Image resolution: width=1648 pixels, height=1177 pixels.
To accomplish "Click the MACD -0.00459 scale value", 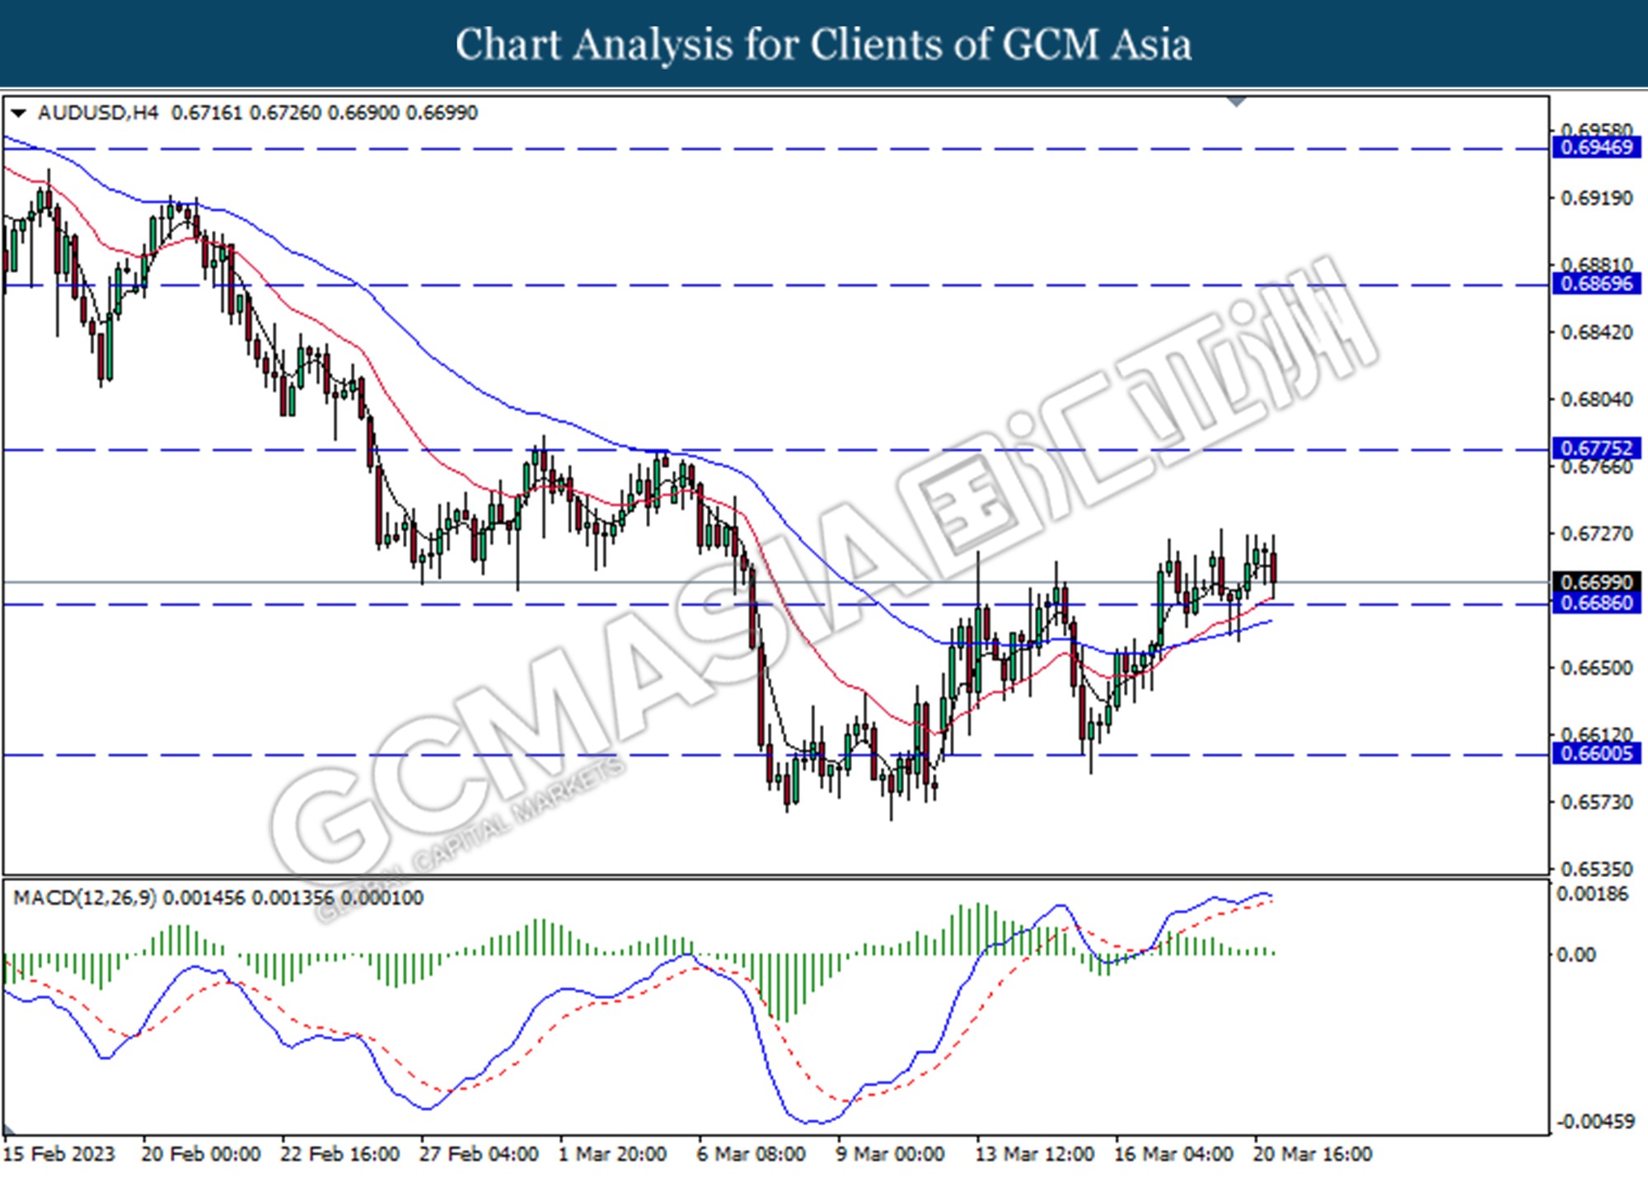I will coord(1595,1121).
